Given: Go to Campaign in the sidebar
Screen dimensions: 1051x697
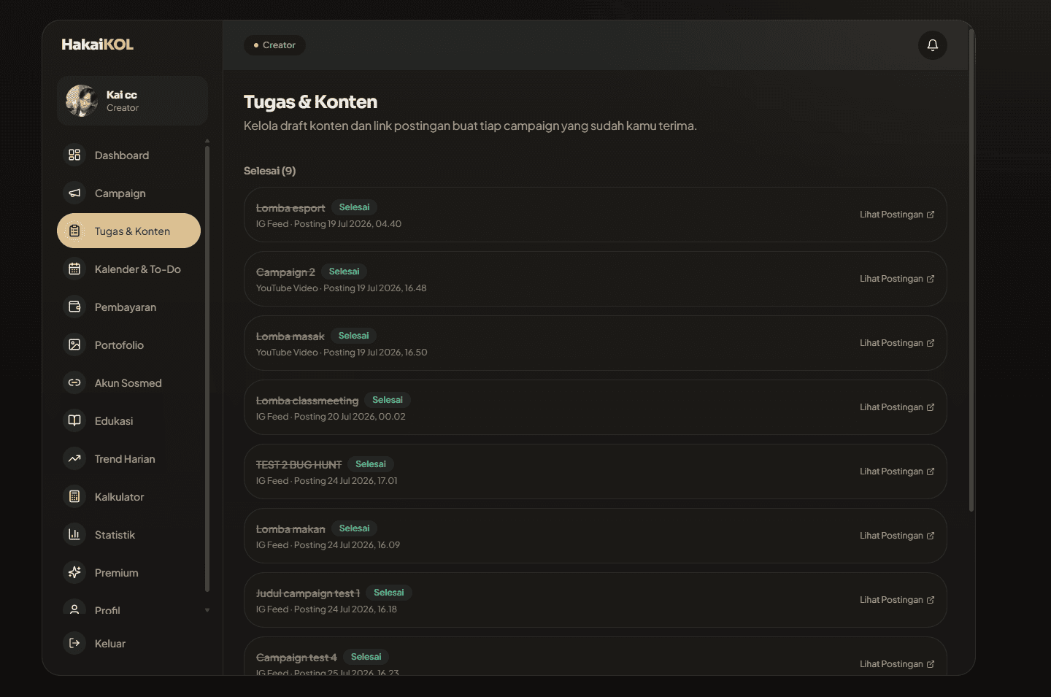Looking at the screenshot, I should click(128, 193).
